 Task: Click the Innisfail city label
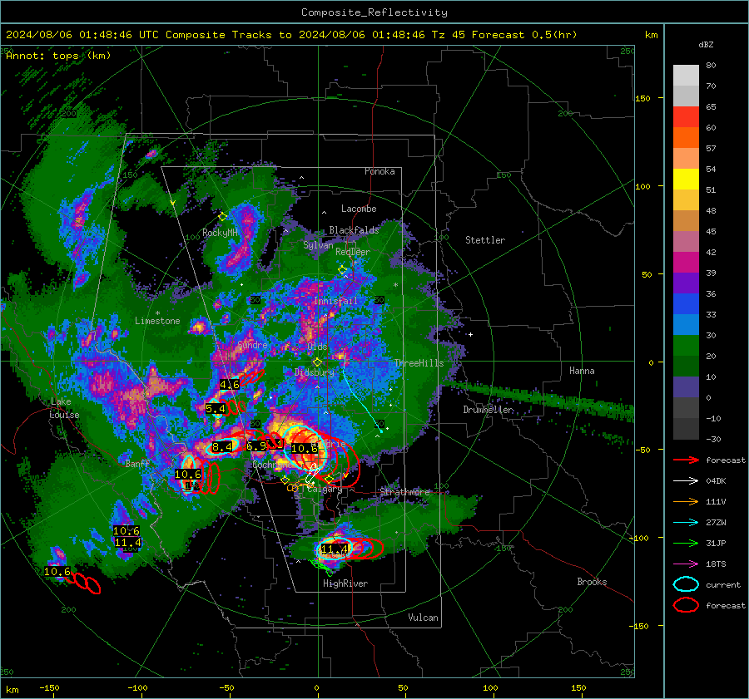pyautogui.click(x=335, y=301)
